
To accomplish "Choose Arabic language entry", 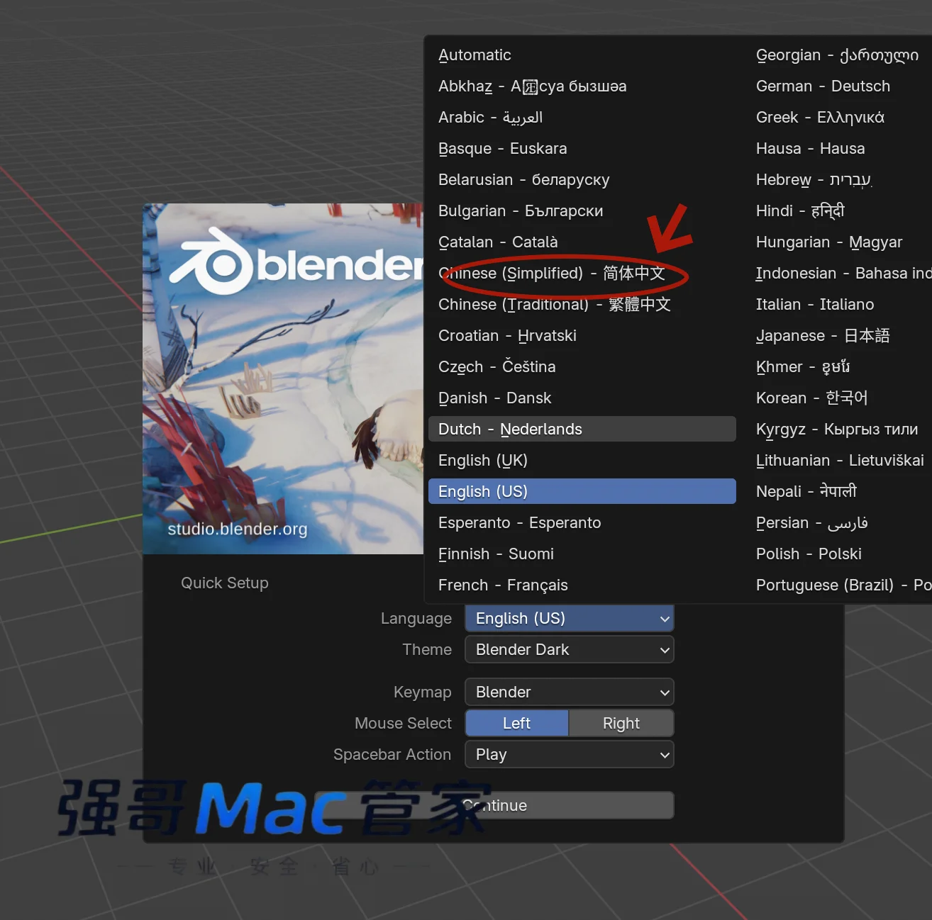I will (582, 117).
